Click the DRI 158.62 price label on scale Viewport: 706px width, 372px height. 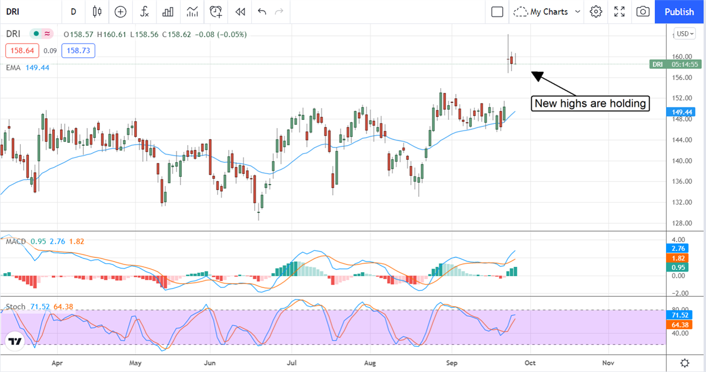click(x=675, y=64)
